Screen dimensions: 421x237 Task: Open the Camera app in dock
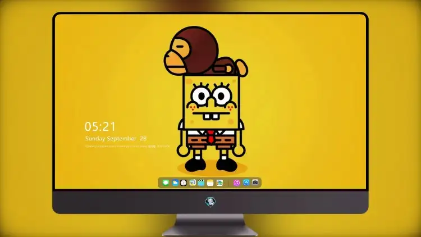255,183
